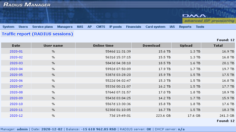Open the Managers menu
This screenshot has width=236, height=132.
pyautogui.click(x=65, y=27)
